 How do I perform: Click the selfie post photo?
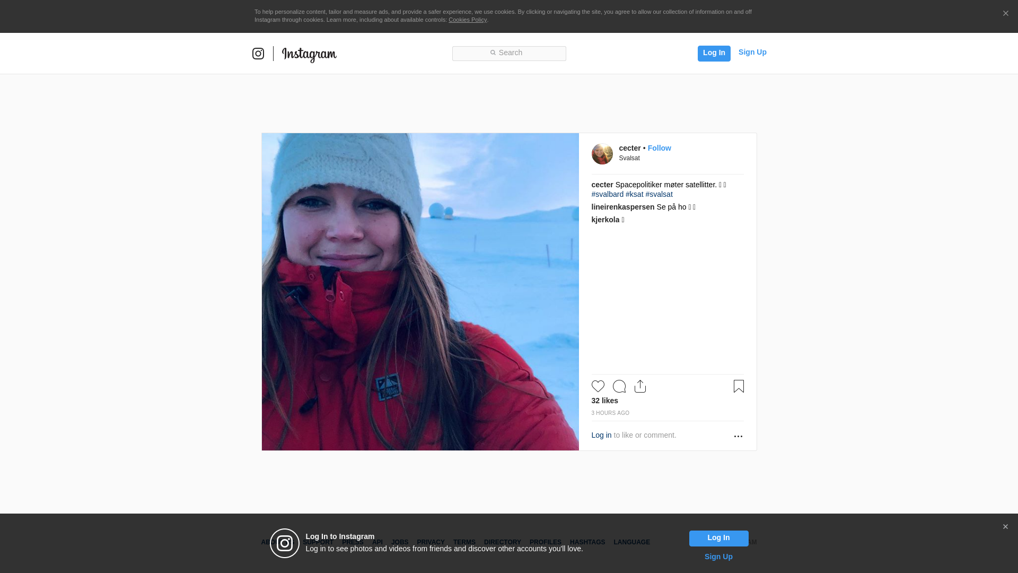pyautogui.click(x=420, y=292)
